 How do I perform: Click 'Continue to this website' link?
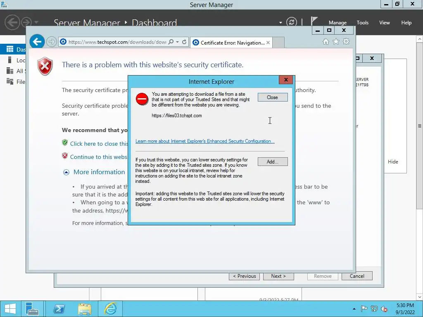pos(98,157)
